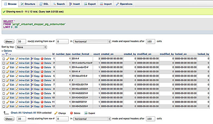213x124 pixels.
Task: Click the Edit pencil icon for row 9
Action: coord(8,93)
